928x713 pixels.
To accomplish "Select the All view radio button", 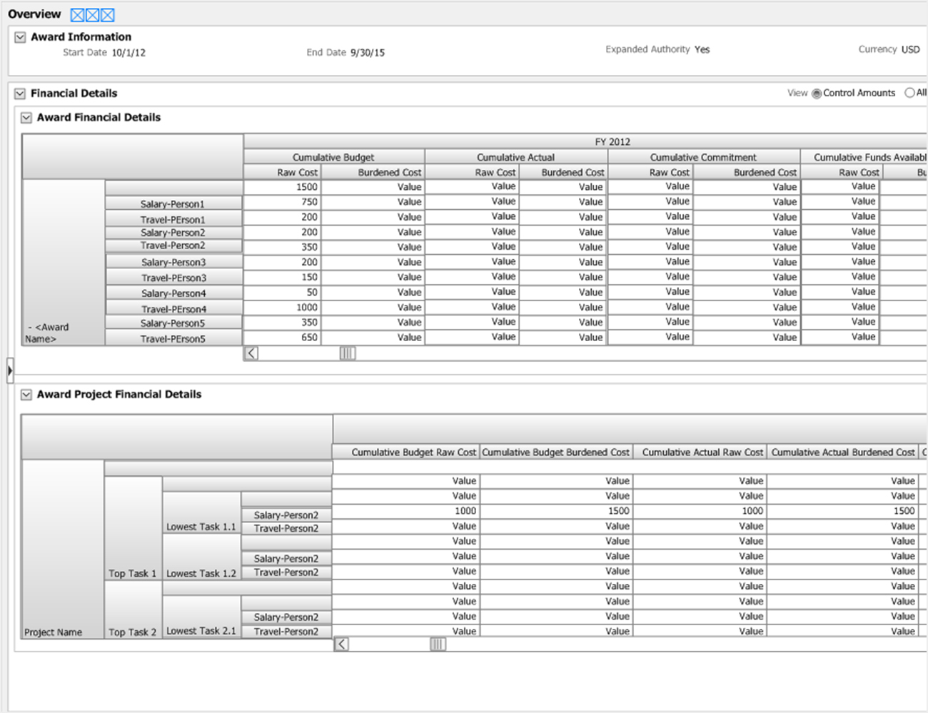I will coord(909,93).
